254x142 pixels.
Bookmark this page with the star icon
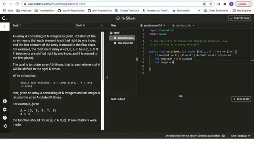coord(211,4)
